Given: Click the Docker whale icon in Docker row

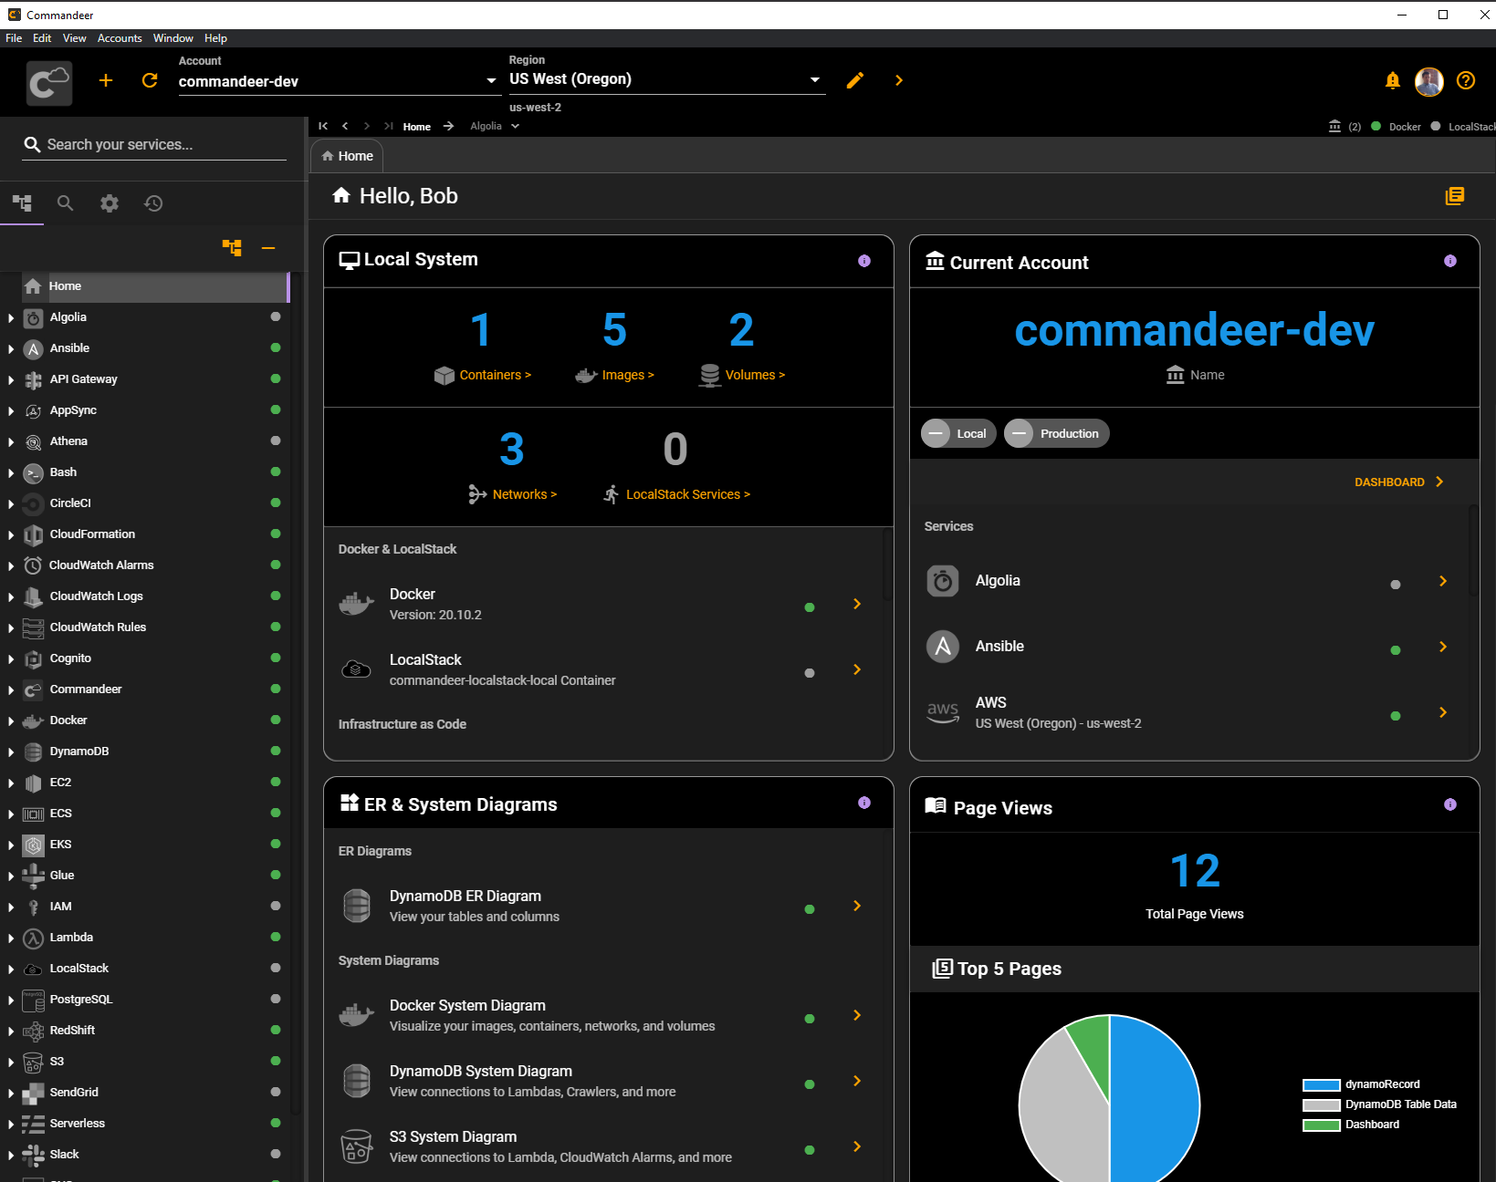Looking at the screenshot, I should click(x=356, y=604).
